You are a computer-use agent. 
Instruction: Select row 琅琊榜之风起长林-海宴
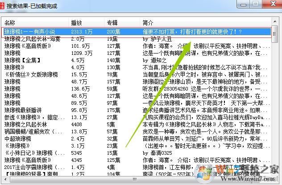tap(137, 39)
